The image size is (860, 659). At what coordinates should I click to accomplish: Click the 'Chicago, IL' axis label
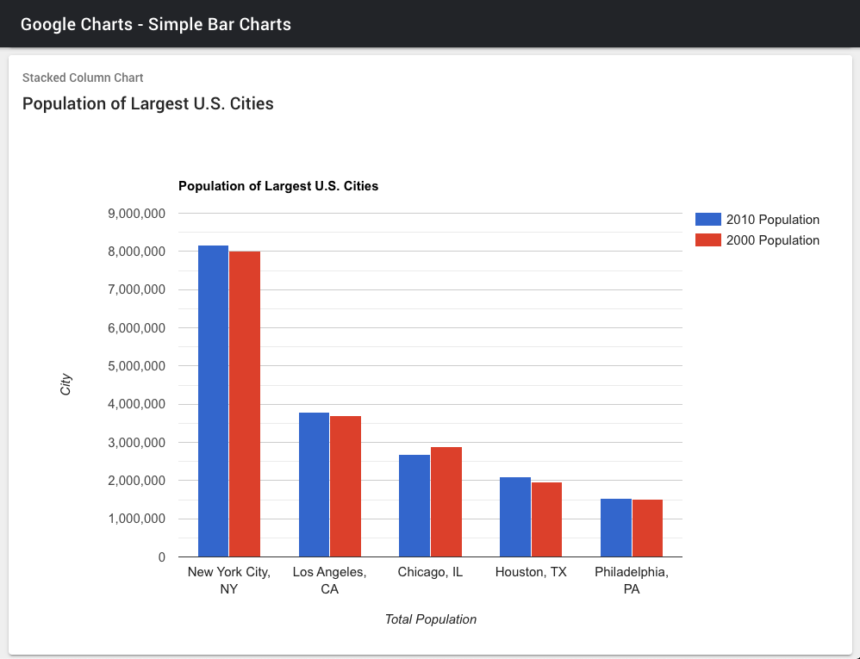[431, 572]
